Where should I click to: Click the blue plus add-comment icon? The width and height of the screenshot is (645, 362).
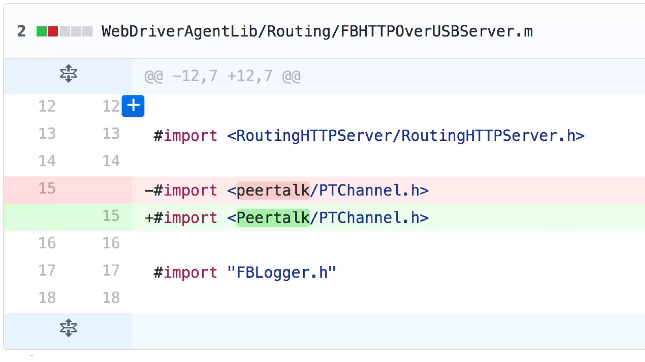[133, 106]
